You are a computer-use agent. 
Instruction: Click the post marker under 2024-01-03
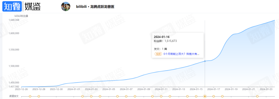click(91, 96)
